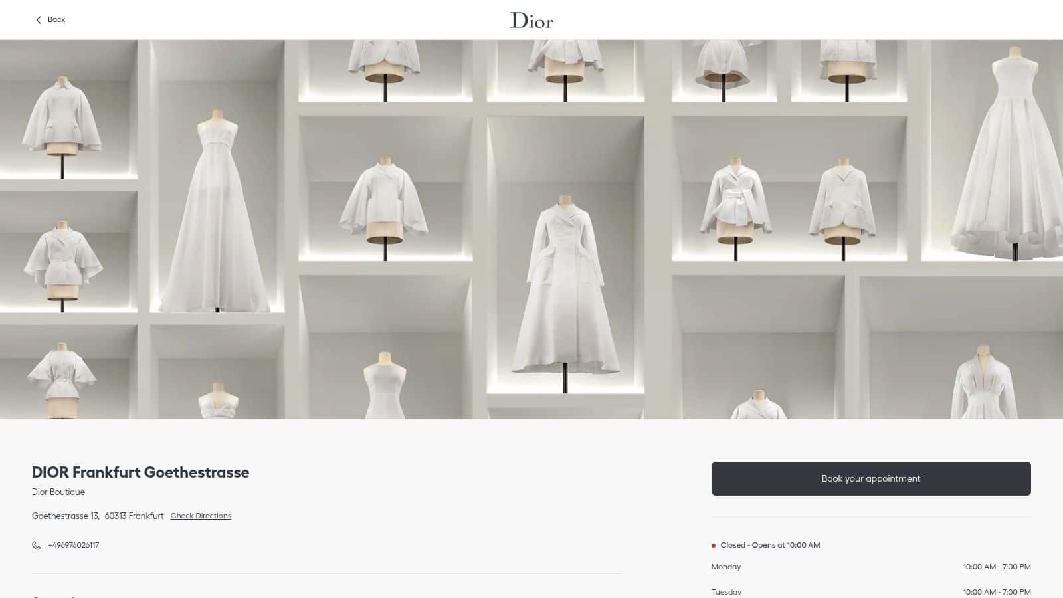Open Check Directions link
Viewport: 1063px width, 598px height.
click(x=200, y=516)
